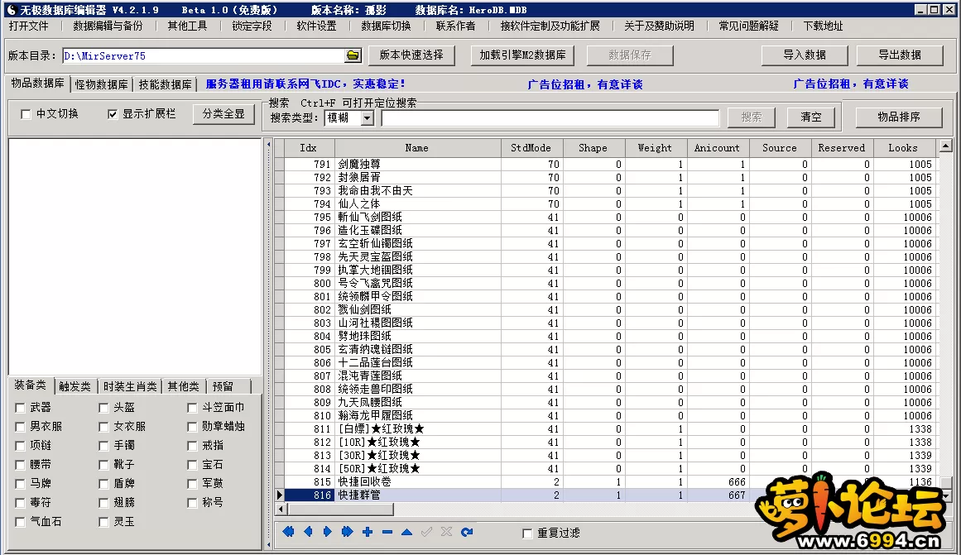
Task: Click the edit record triangle icon
Action: pyautogui.click(x=406, y=532)
